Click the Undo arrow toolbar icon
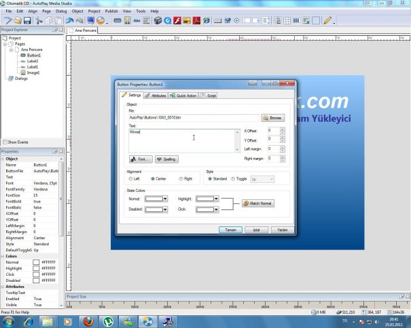The height and width of the screenshot is (328, 411). tap(70, 20)
